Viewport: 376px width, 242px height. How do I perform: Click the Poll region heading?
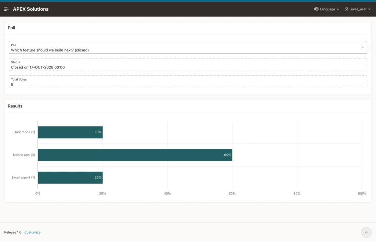coord(11,28)
